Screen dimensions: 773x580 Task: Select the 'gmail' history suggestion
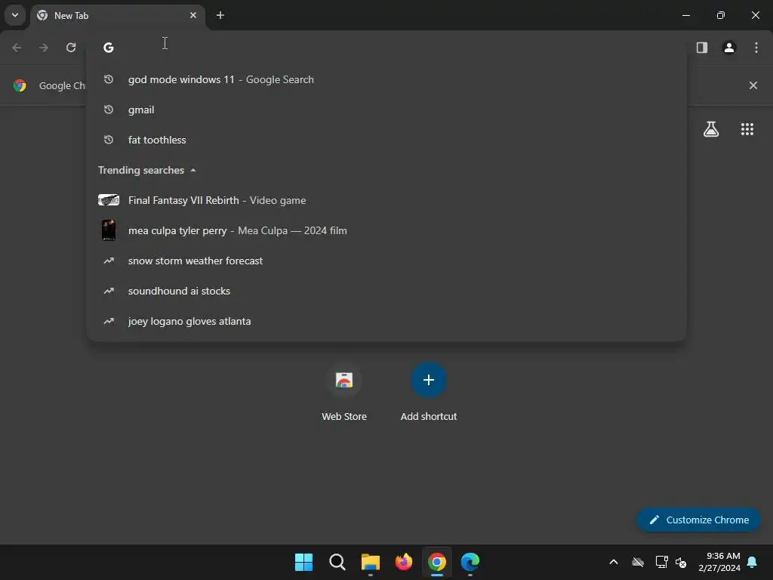pyautogui.click(x=386, y=110)
